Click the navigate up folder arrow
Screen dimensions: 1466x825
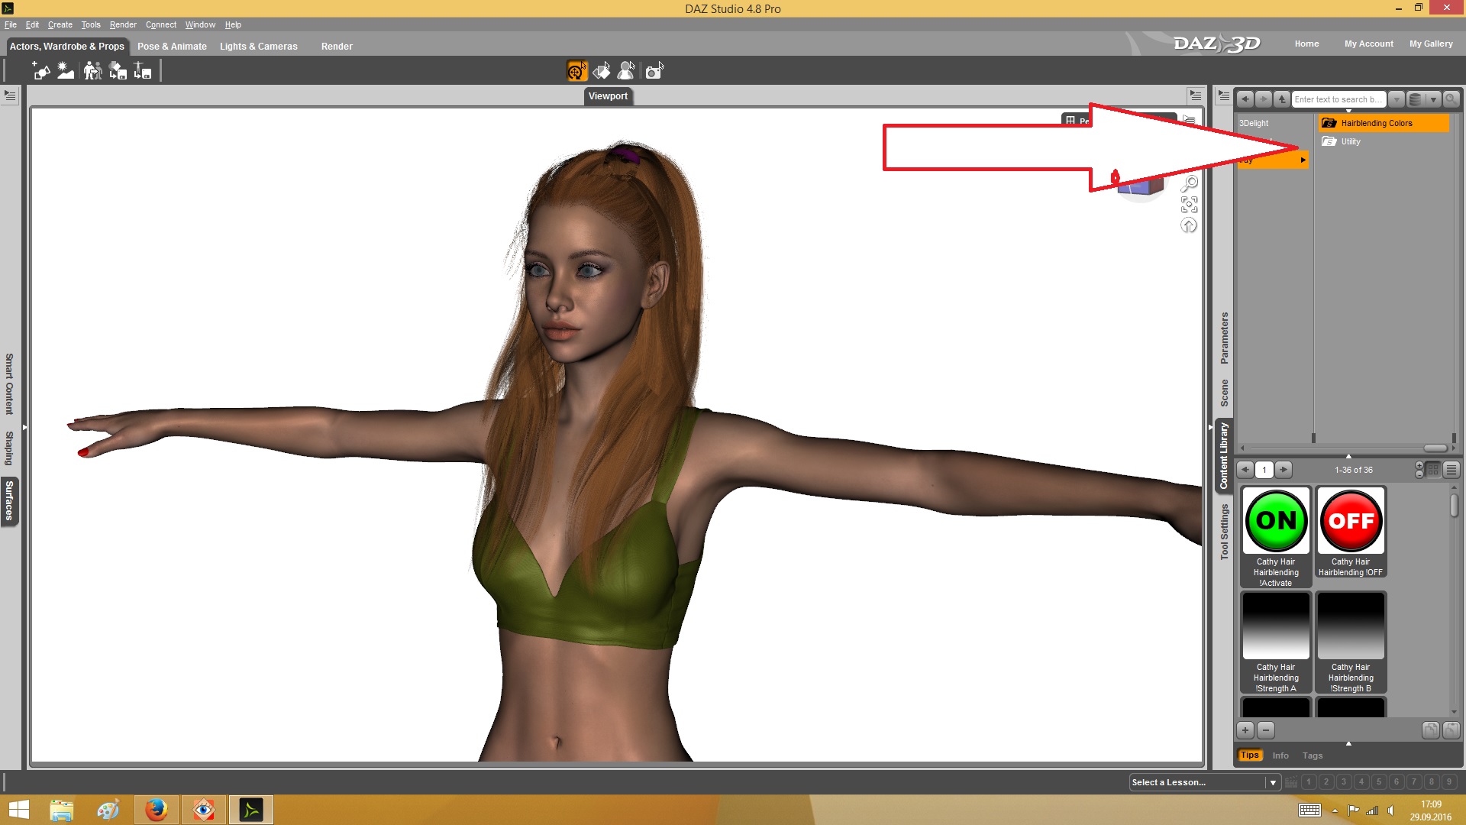(x=1281, y=99)
